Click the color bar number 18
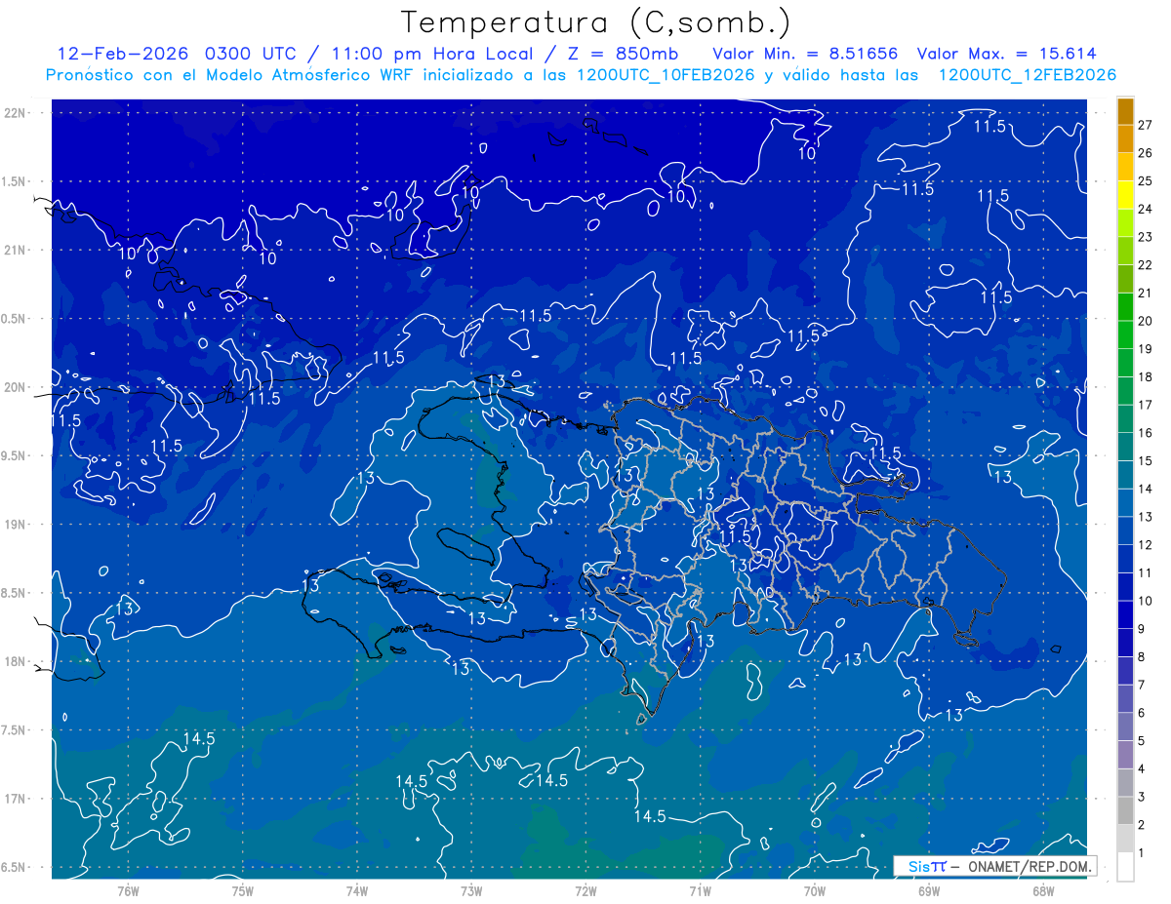1171x904 pixels. tap(1145, 377)
